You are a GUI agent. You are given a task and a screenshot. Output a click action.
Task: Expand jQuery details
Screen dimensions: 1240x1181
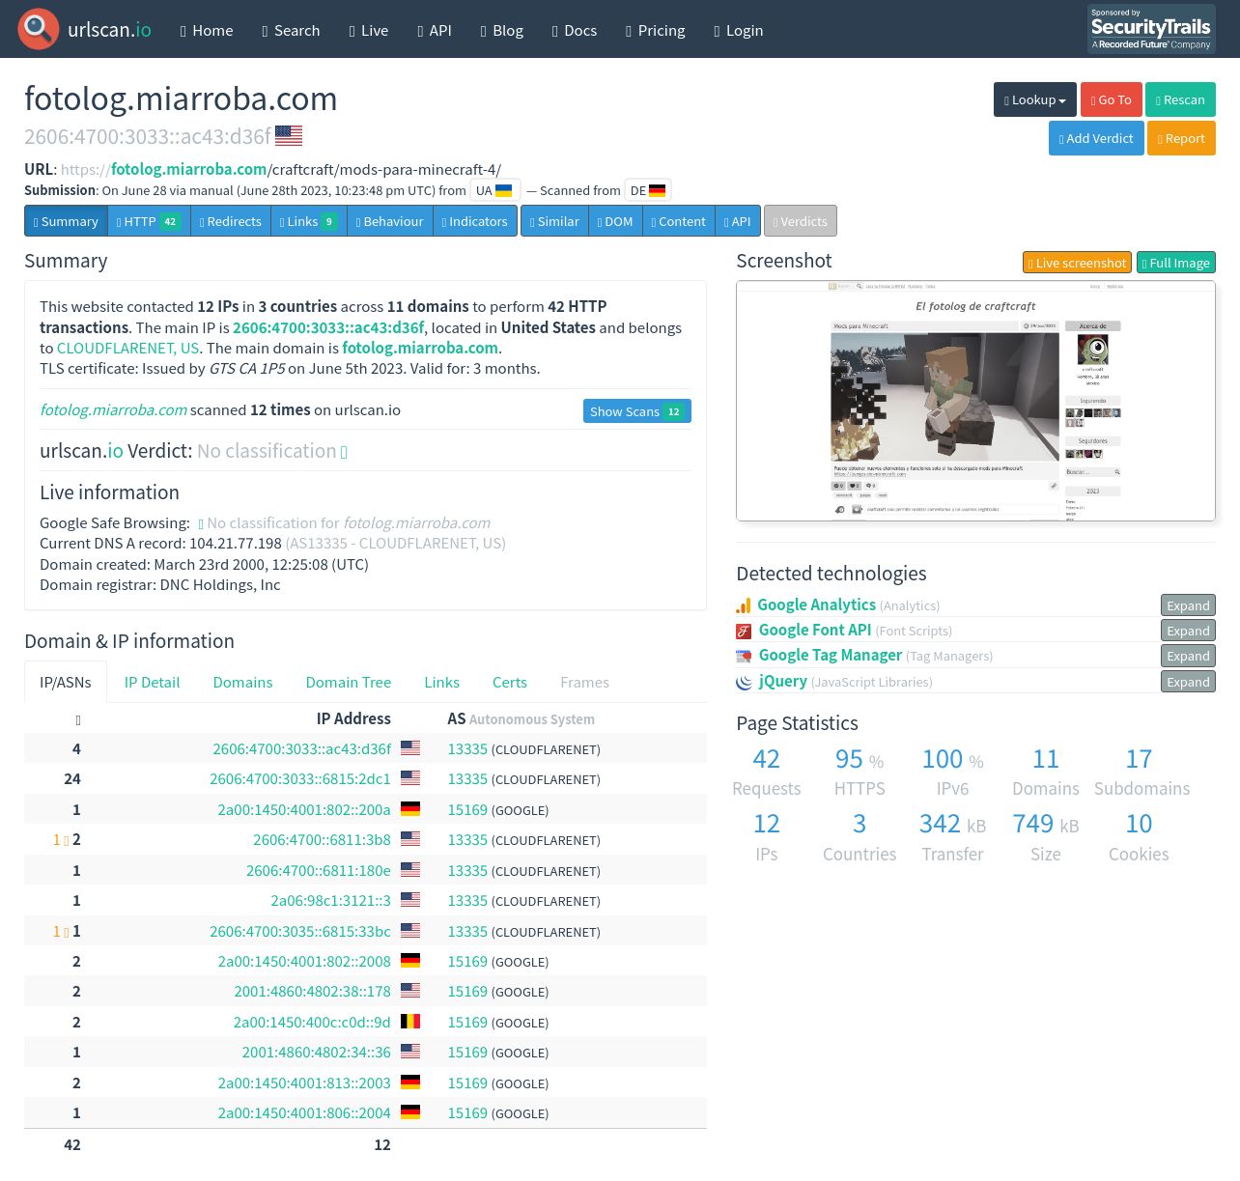click(x=1188, y=682)
